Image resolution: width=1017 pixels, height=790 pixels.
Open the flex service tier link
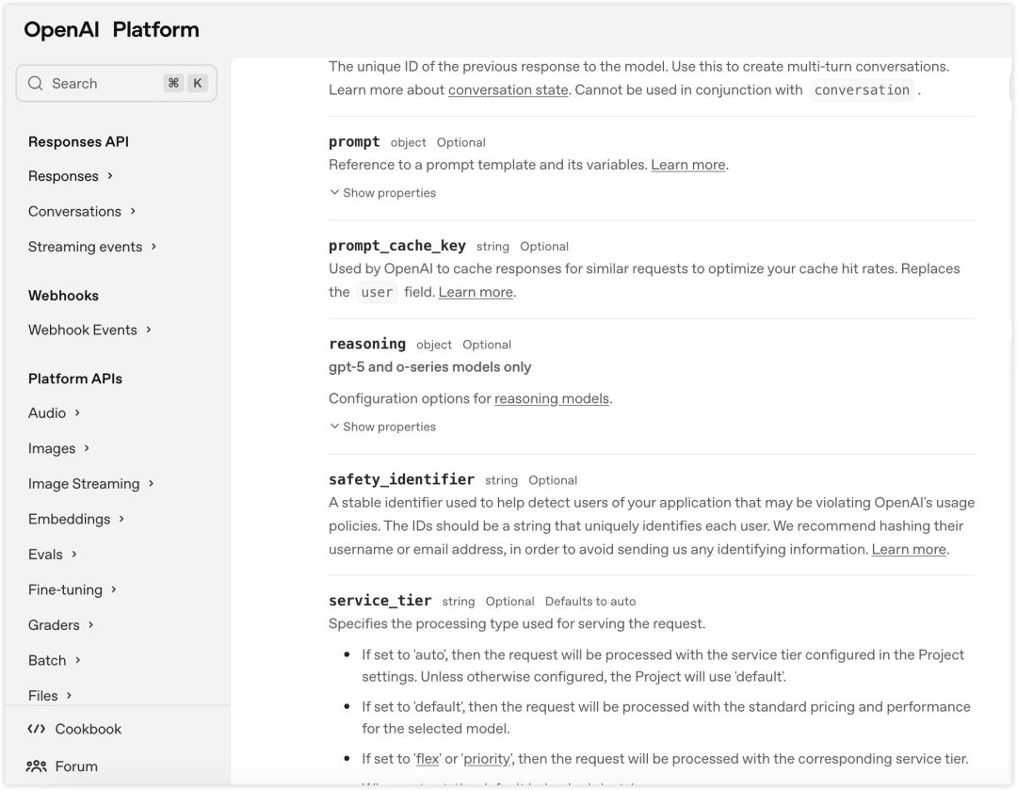pos(428,759)
